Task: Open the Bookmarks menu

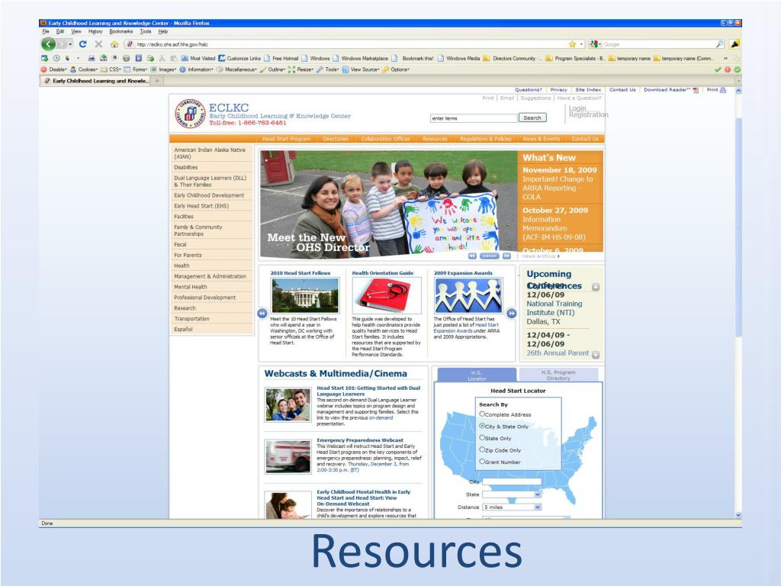Action: (121, 31)
